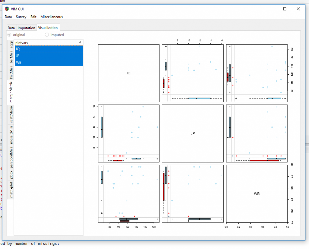Viewport: 309px width, 249px height.
Task: Select the aggr plot type in sidebar
Action: [x=11, y=44]
